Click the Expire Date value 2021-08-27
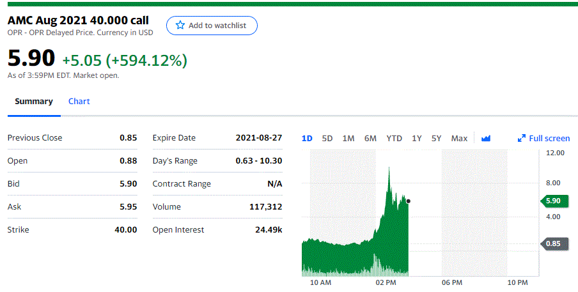This screenshot has height=292, width=578. pos(259,138)
